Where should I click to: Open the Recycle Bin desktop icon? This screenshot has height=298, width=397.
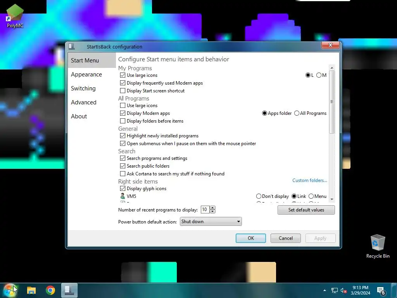(378, 246)
